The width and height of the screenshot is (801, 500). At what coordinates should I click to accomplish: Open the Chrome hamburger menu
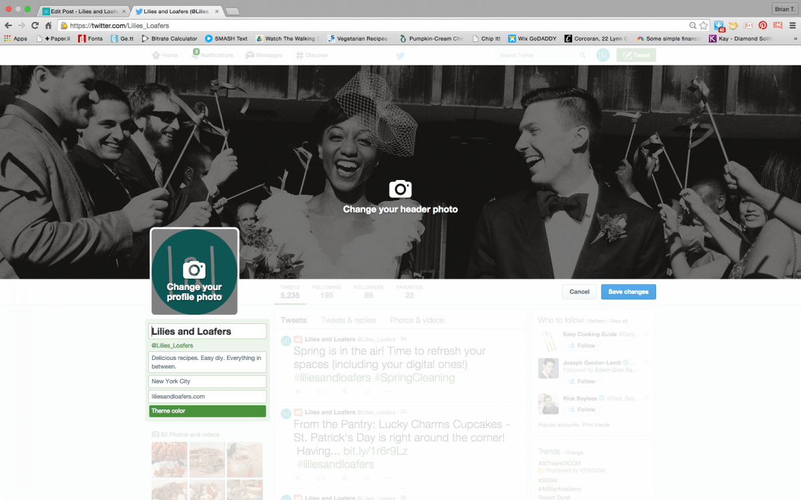click(792, 25)
